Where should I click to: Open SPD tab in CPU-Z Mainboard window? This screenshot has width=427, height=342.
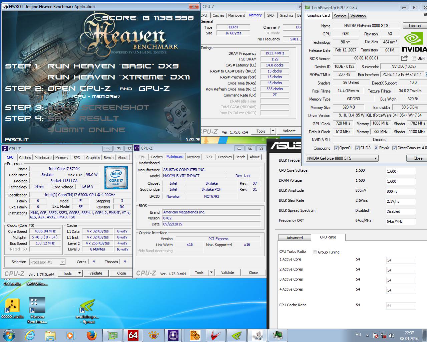pyautogui.click(x=208, y=157)
